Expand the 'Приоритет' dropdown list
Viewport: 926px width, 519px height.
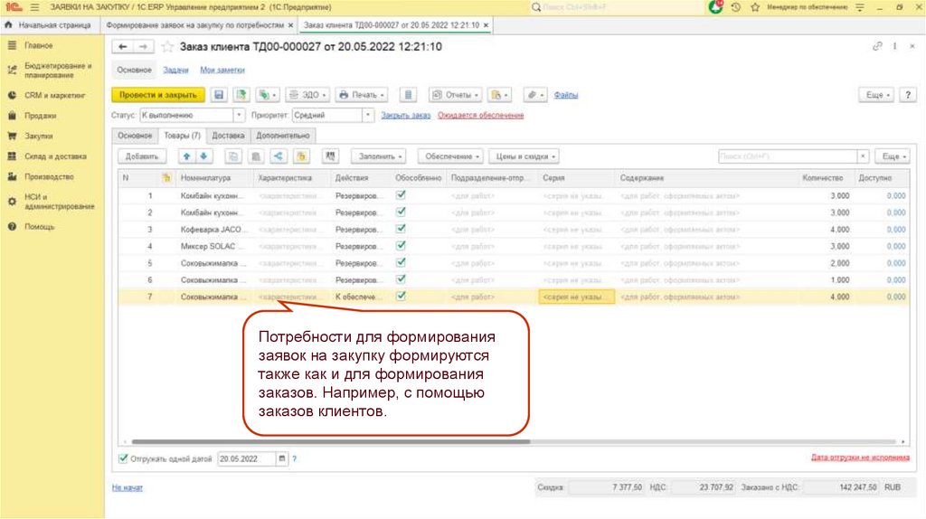(x=368, y=116)
